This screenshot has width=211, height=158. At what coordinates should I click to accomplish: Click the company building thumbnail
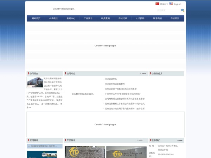click(x=35, y=83)
